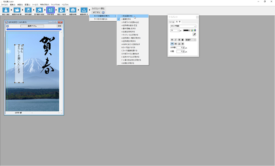Toggle italic text in the tool palette
Screen dimensions: 275x166
click(176, 40)
